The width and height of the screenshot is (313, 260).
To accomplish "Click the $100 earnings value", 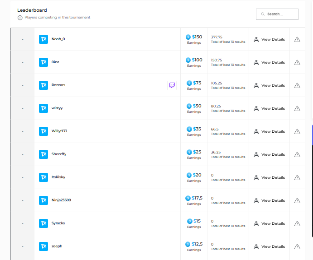I will (x=197, y=60).
